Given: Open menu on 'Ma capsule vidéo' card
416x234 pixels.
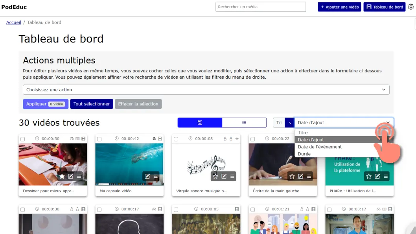Looking at the screenshot, I should [x=155, y=176].
